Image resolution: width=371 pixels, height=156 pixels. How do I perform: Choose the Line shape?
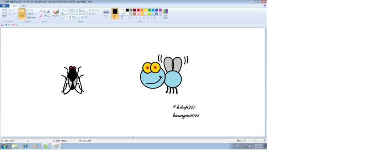click(64, 10)
